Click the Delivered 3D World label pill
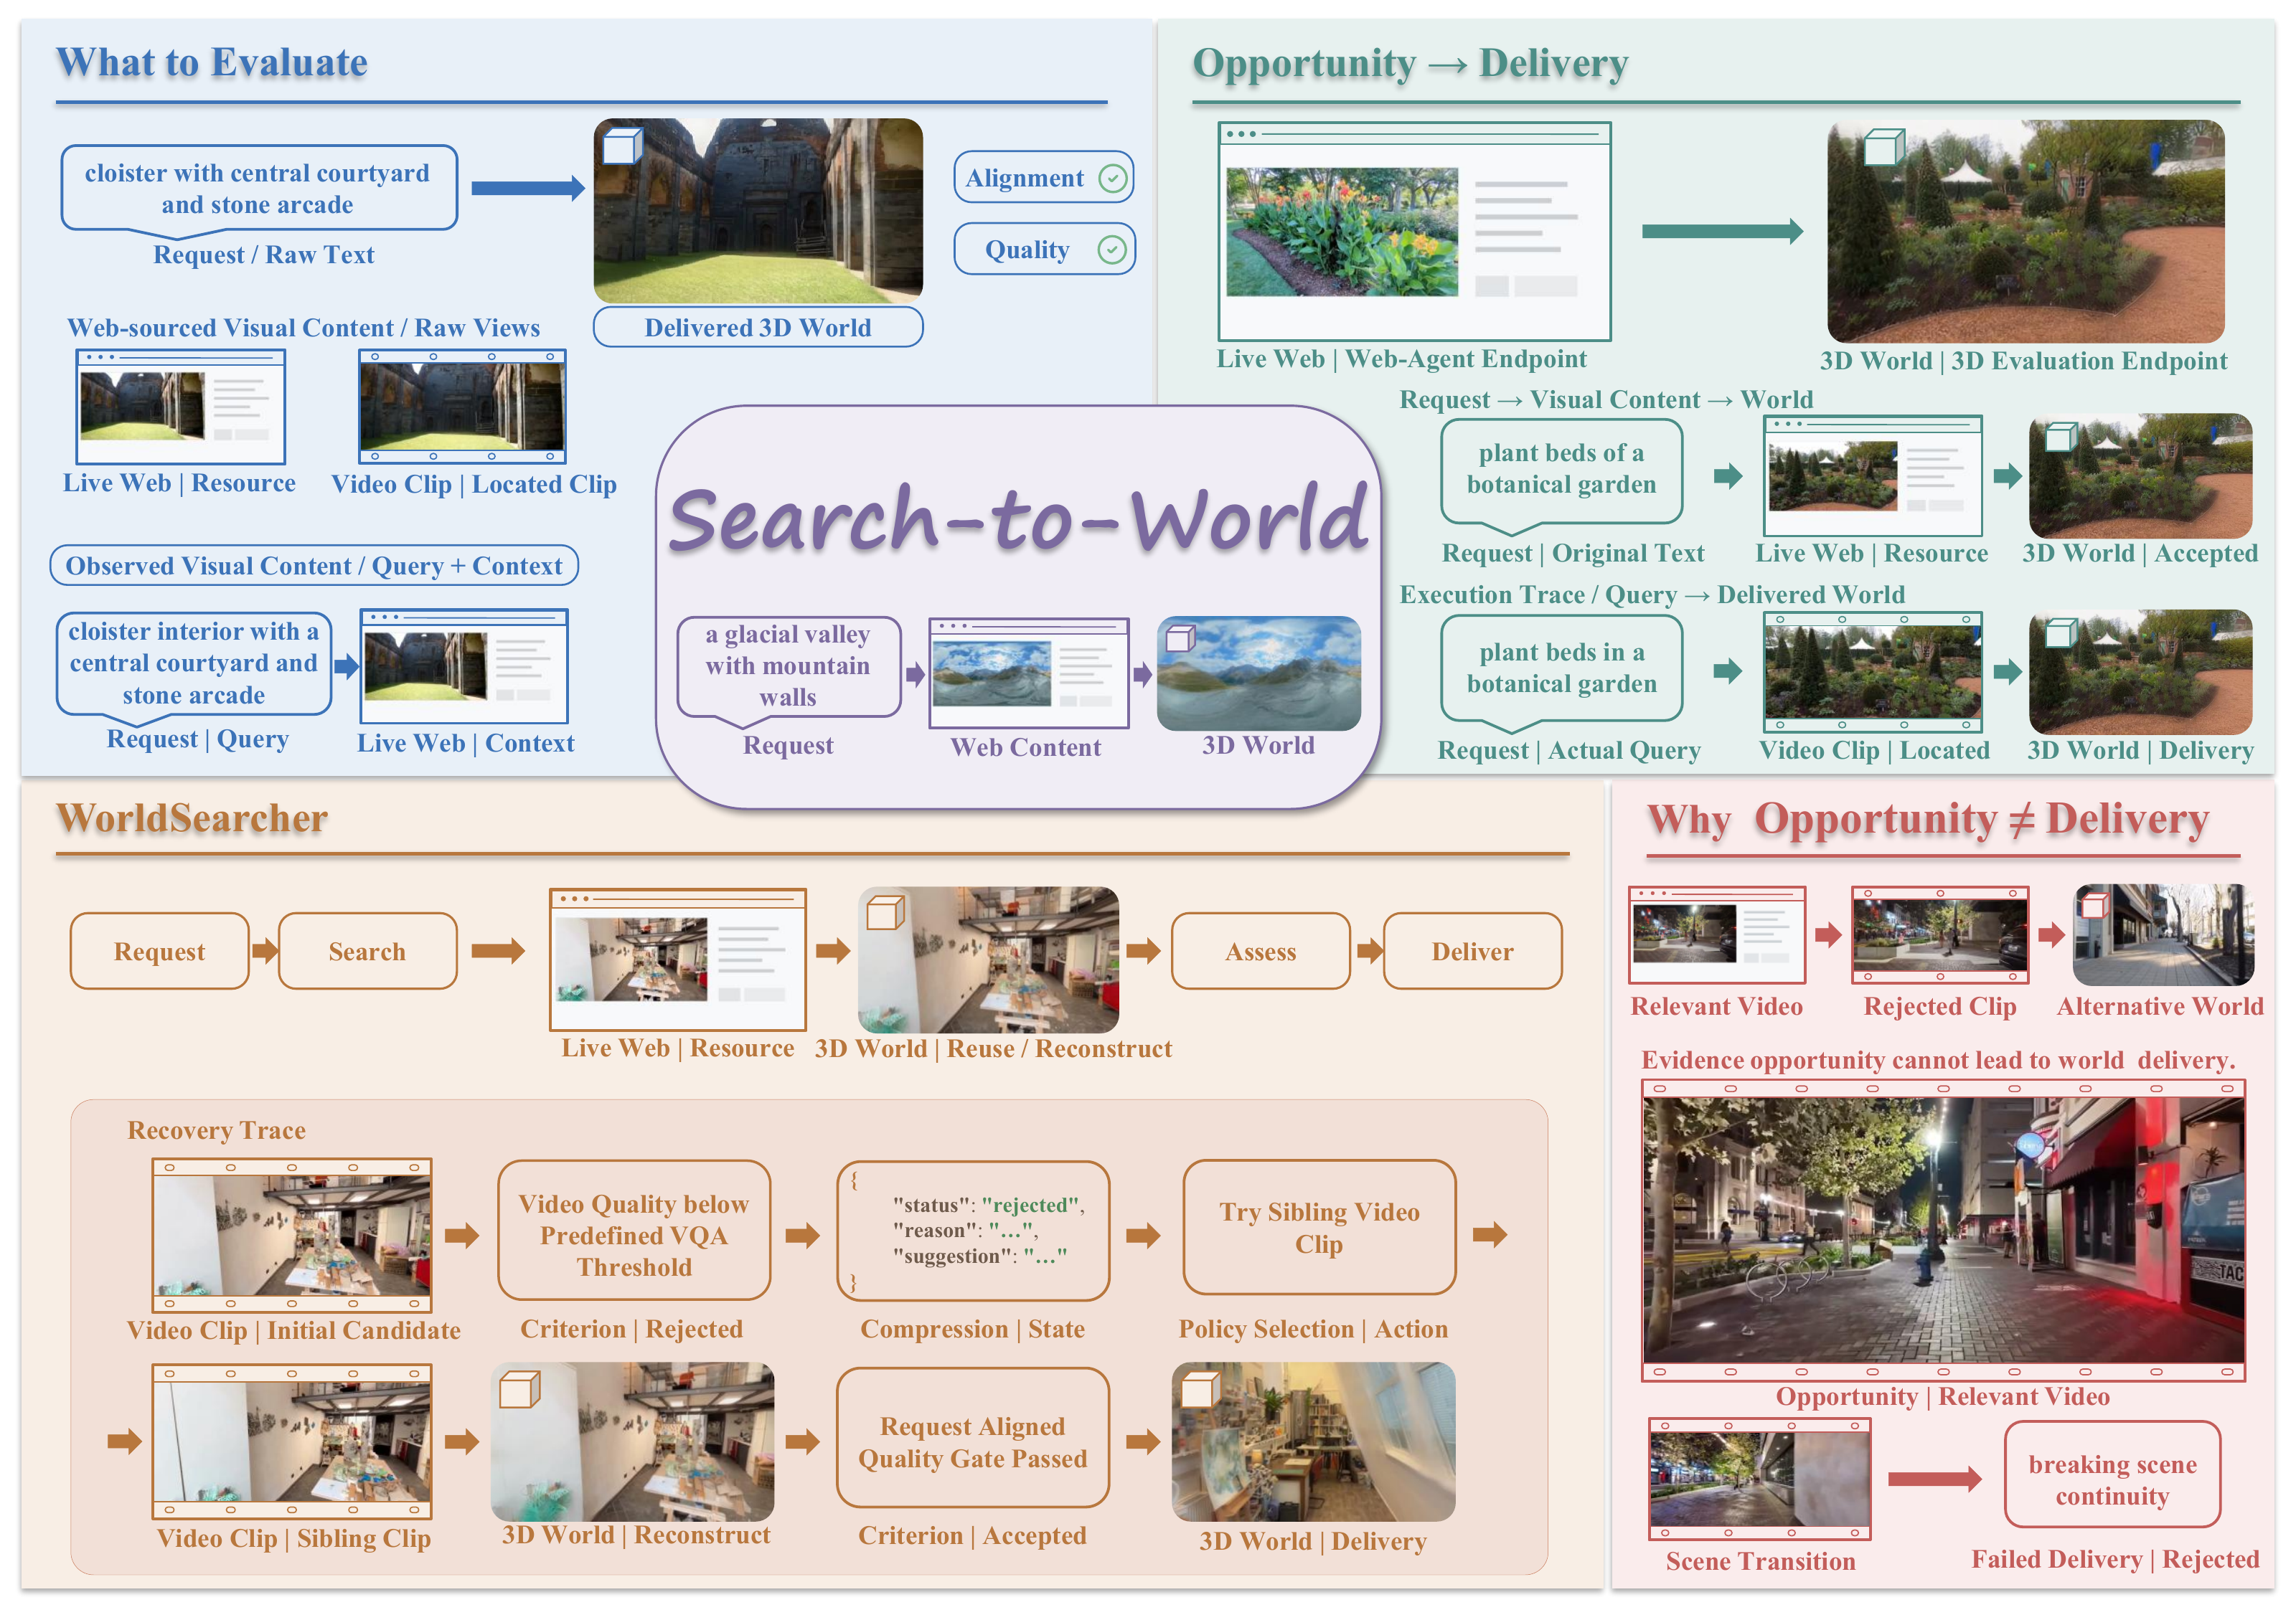The width and height of the screenshot is (2296, 1615). coord(757,328)
